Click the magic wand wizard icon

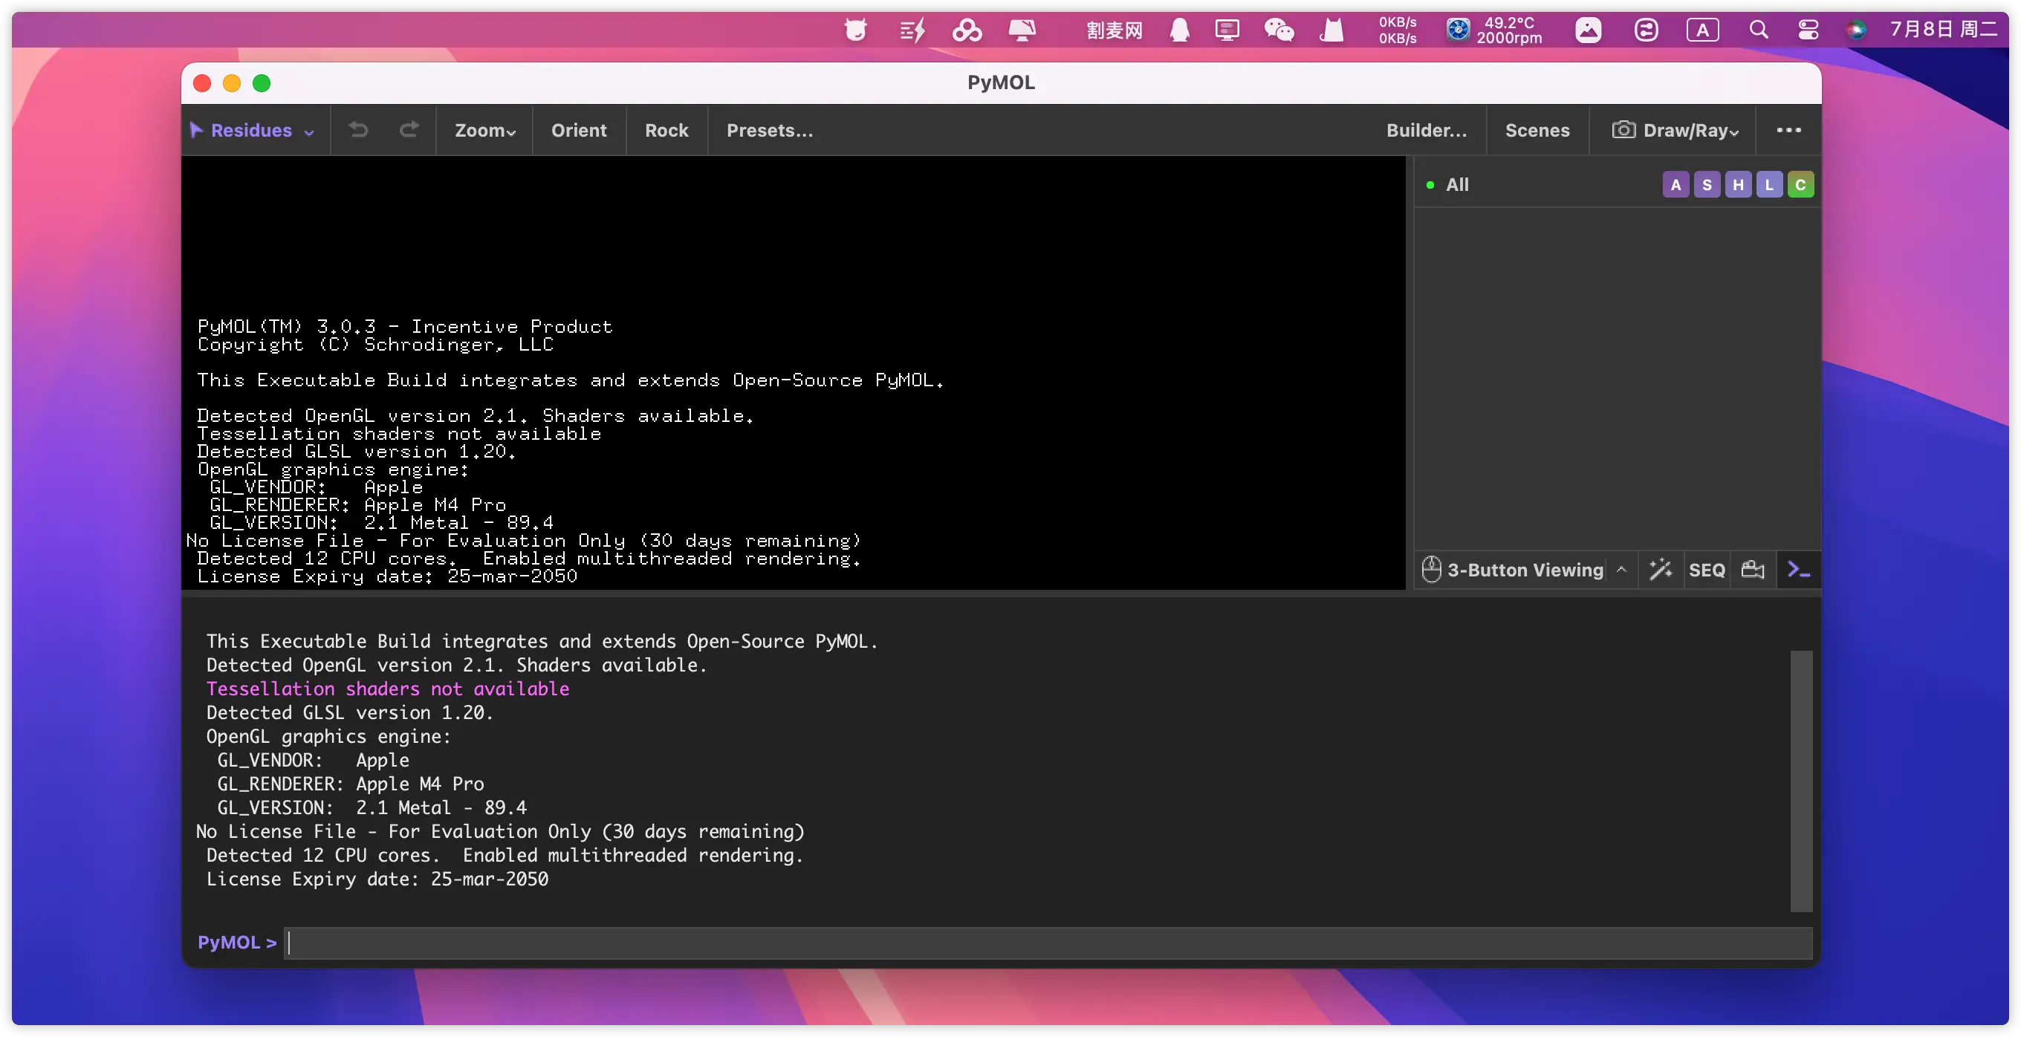coord(1660,570)
